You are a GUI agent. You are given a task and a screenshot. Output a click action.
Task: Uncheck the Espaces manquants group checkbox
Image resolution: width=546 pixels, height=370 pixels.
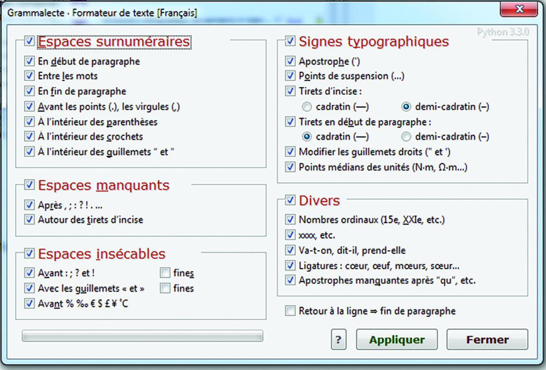point(30,185)
